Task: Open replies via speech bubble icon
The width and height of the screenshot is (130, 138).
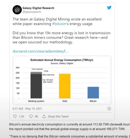Action: [31, 116]
